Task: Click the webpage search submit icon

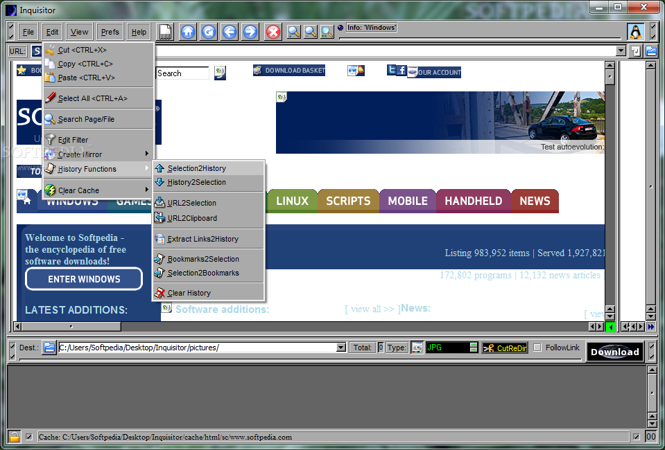Action: (220, 73)
